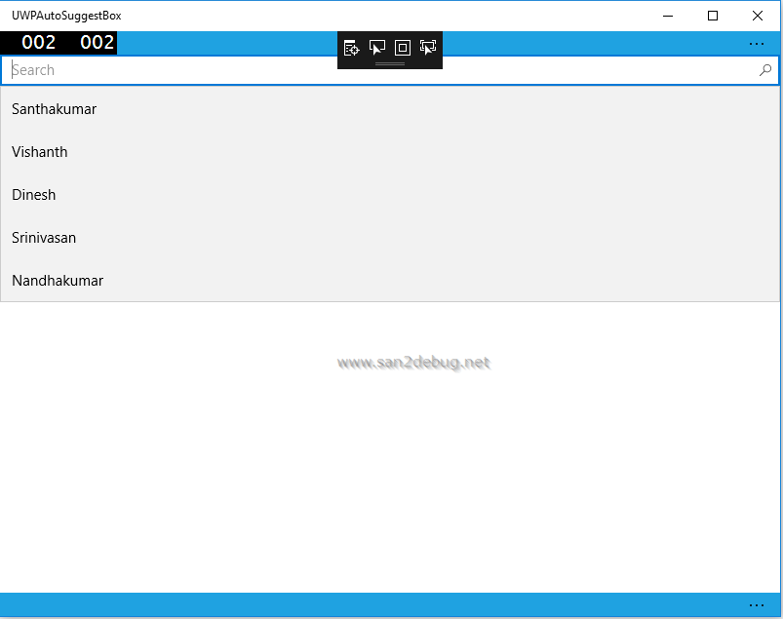Screen dimensions: 783x619
Task: Collapse the debug toolbar using its handle
Action: [390, 64]
